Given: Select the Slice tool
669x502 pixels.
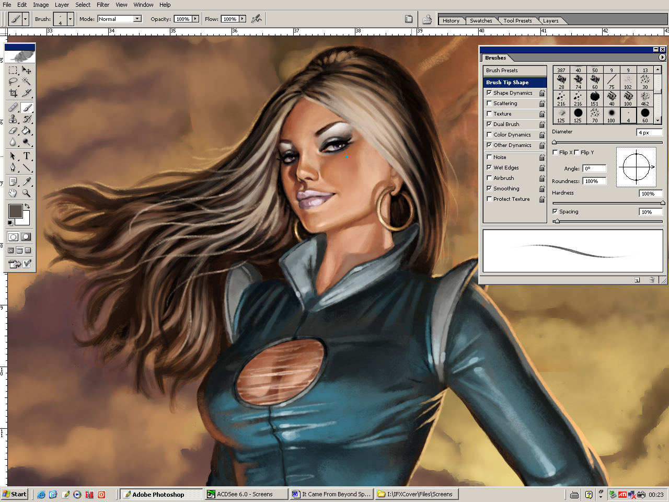Looking at the screenshot, I should [27, 93].
